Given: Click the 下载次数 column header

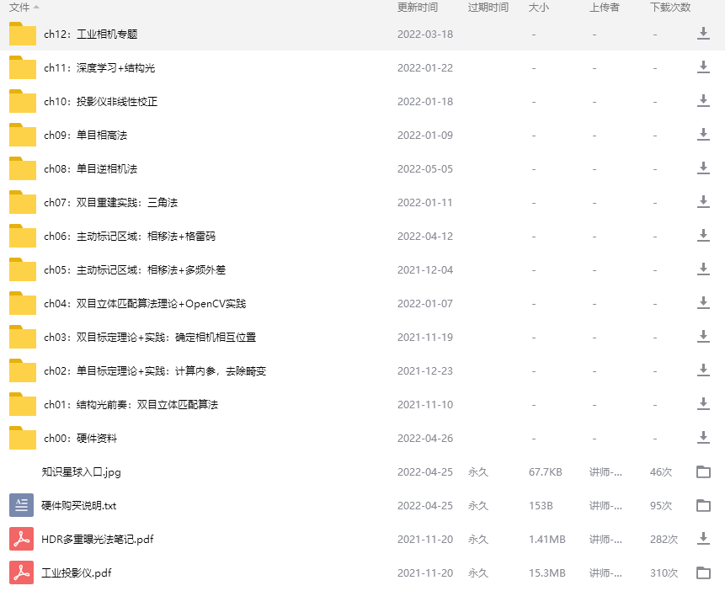Looking at the screenshot, I should pyautogui.click(x=668, y=8).
